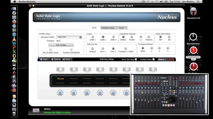Set Transport Master to 2
This screenshot has height=119, width=213.
click(159, 48)
